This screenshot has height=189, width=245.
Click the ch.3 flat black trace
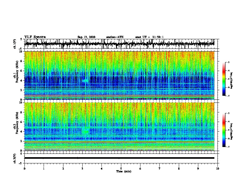(x=119, y=158)
